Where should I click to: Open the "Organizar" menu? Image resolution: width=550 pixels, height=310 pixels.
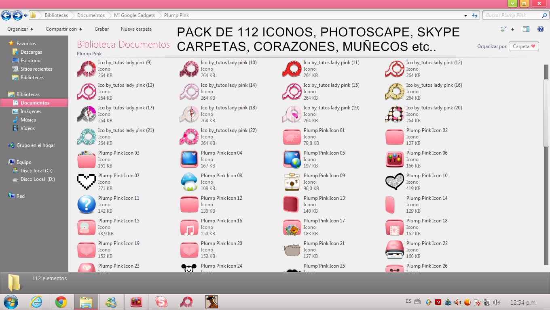click(19, 29)
